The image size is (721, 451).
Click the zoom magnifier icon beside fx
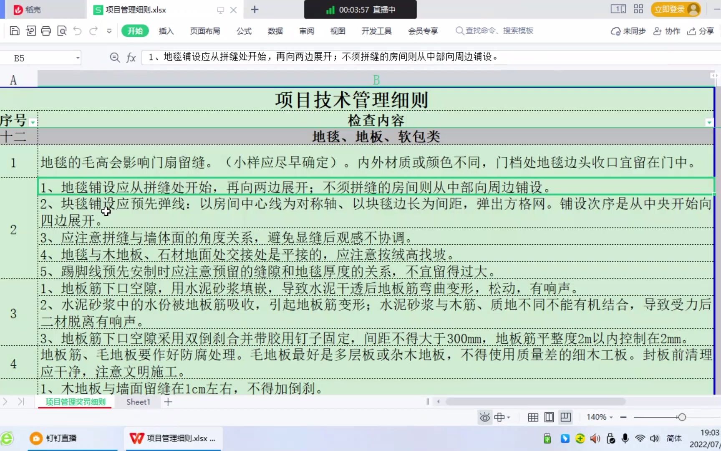[115, 58]
